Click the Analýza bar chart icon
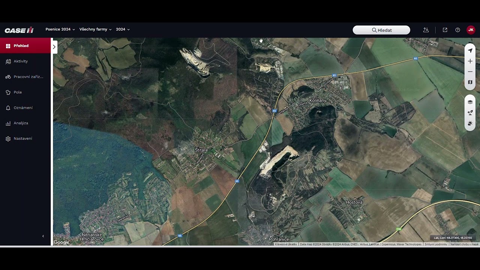The height and width of the screenshot is (270, 480). (x=8, y=123)
